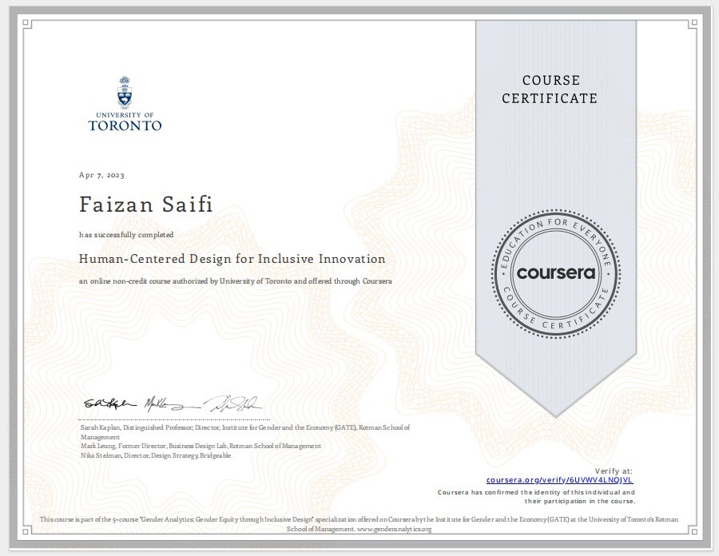Click Sarah Kaplan's handwritten signature

(110, 403)
